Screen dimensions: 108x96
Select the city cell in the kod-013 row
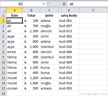pos(49,31)
